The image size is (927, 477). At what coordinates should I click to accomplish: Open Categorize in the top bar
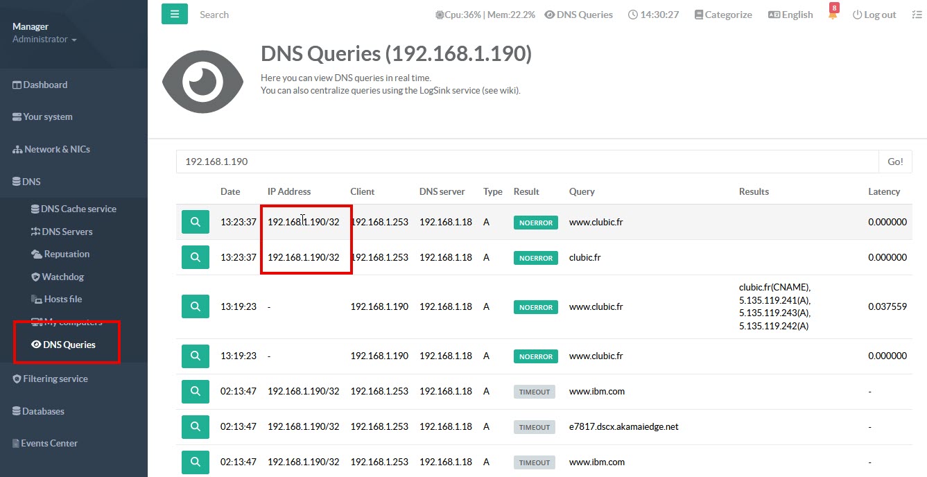723,15
